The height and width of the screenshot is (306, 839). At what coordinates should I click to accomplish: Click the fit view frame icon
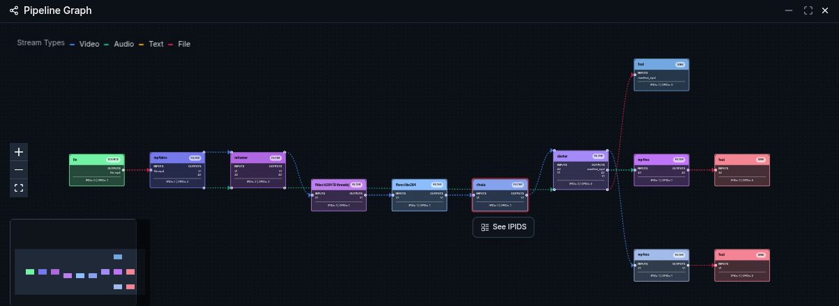pyautogui.click(x=19, y=188)
